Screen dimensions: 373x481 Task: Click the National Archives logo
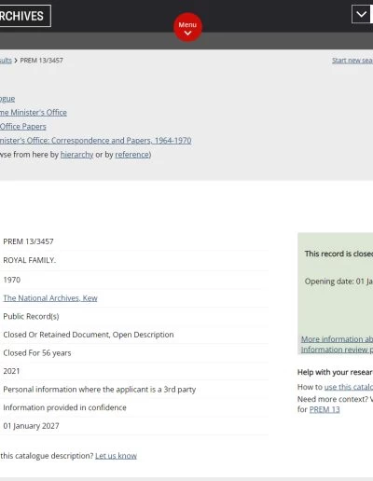[25, 16]
